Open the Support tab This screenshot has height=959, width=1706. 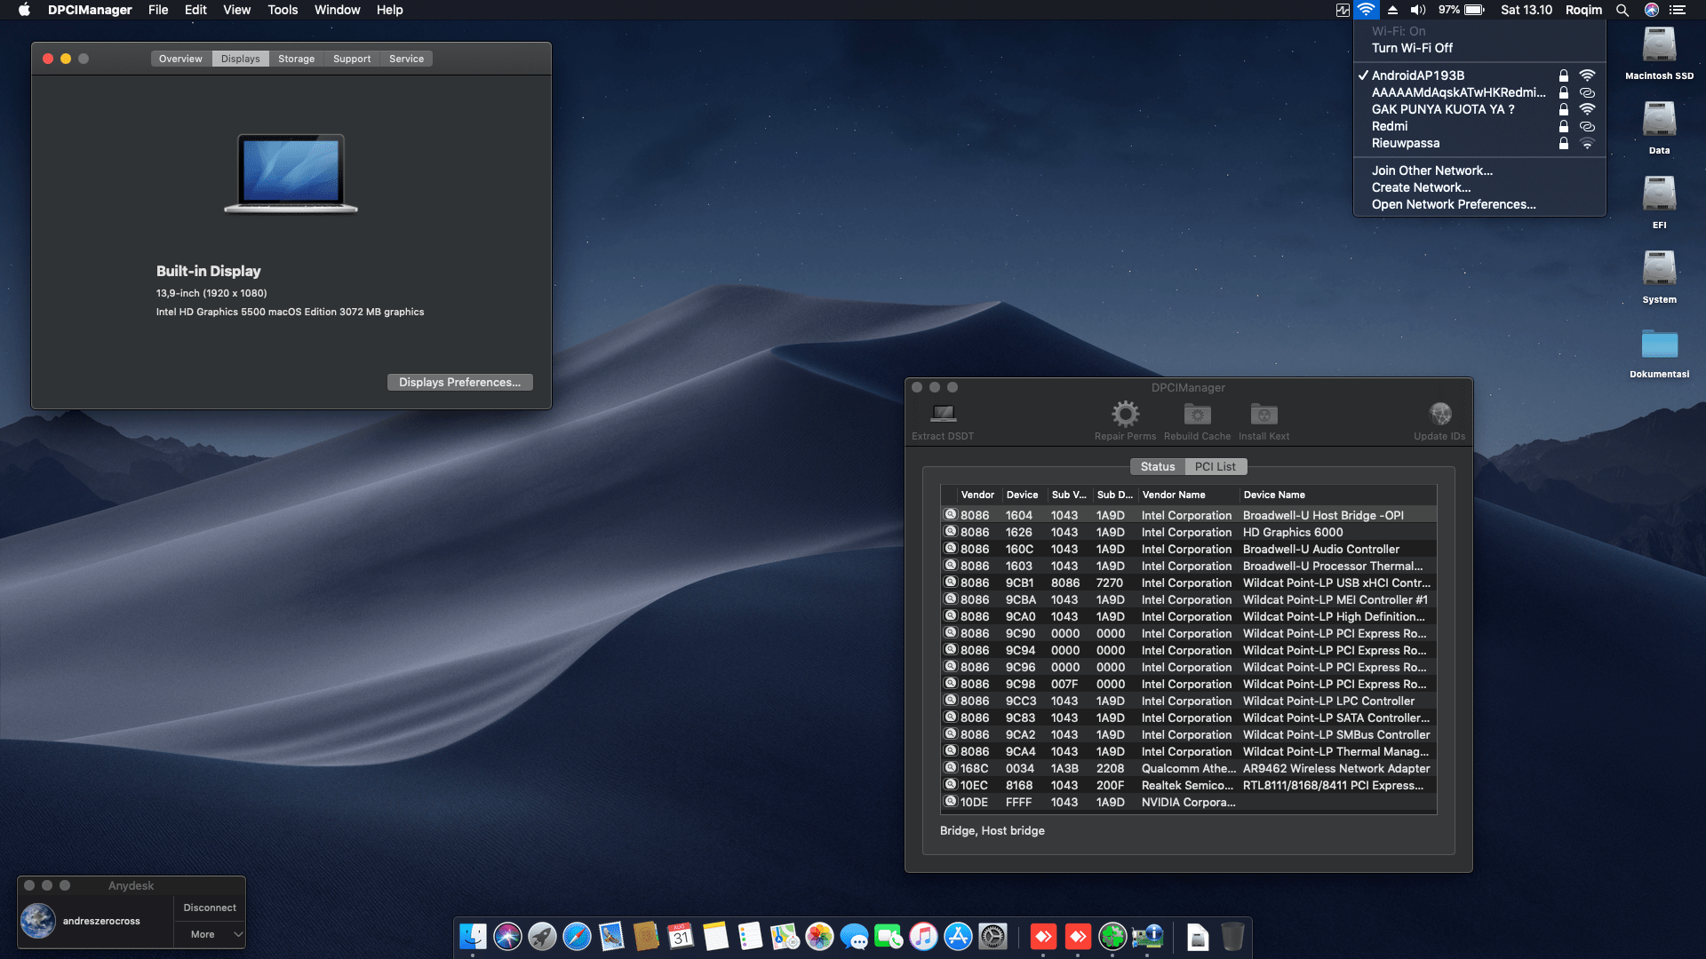pos(352,59)
